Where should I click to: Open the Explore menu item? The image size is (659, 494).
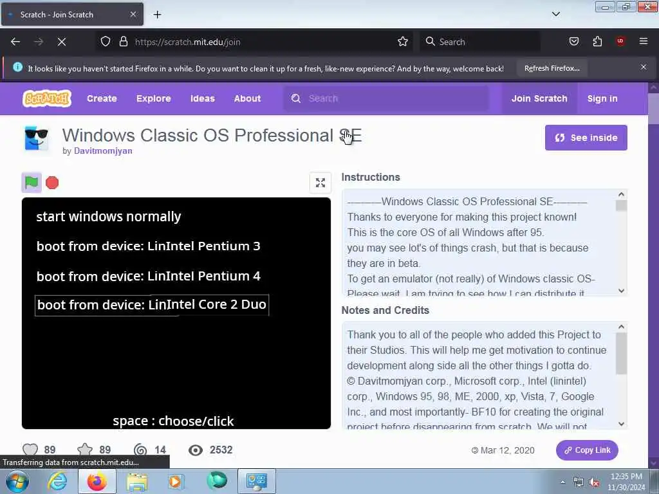click(x=153, y=98)
